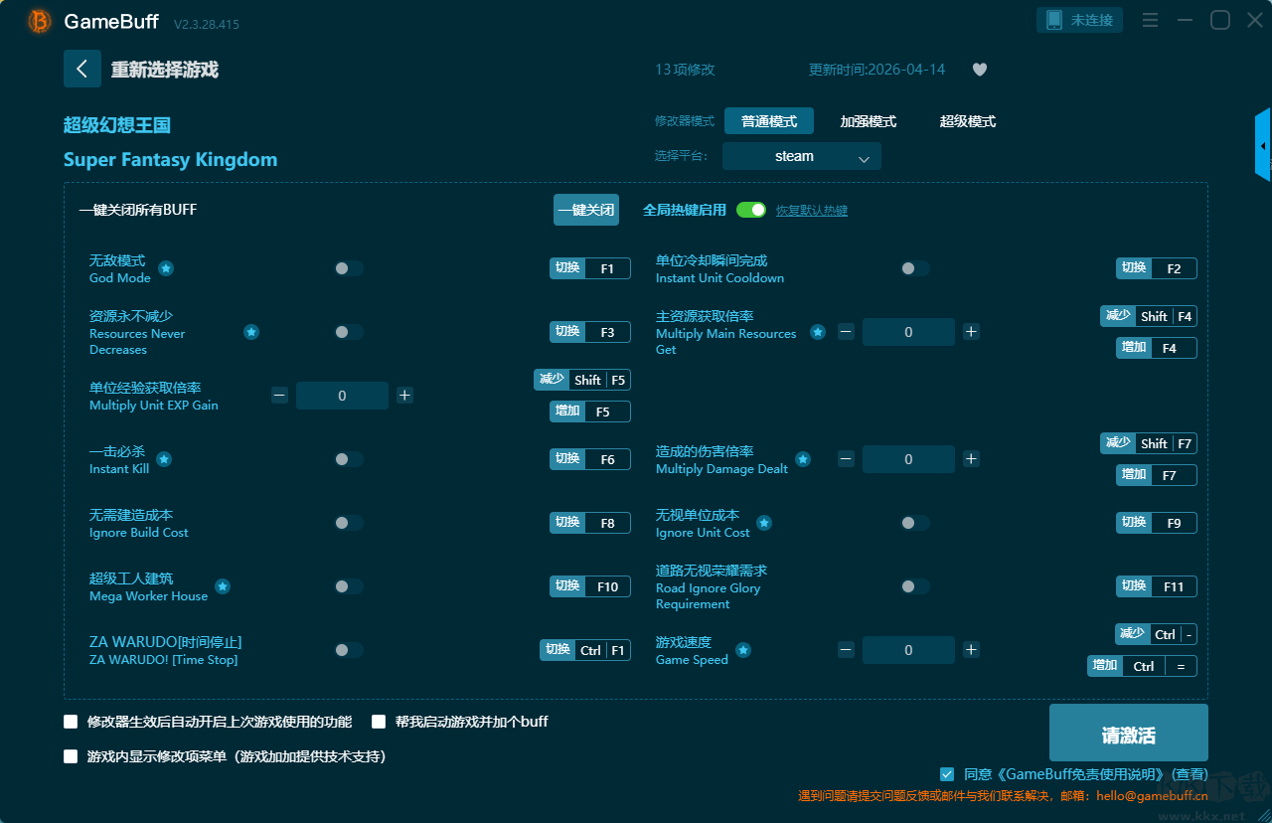Screen dimensions: 1272x823
Task: Click the heart favorite icon
Action: 980,70
